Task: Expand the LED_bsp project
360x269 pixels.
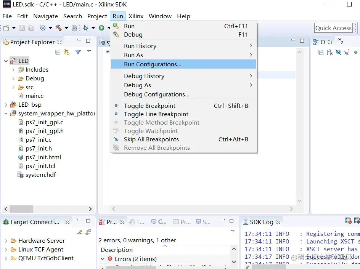Action: (6, 105)
